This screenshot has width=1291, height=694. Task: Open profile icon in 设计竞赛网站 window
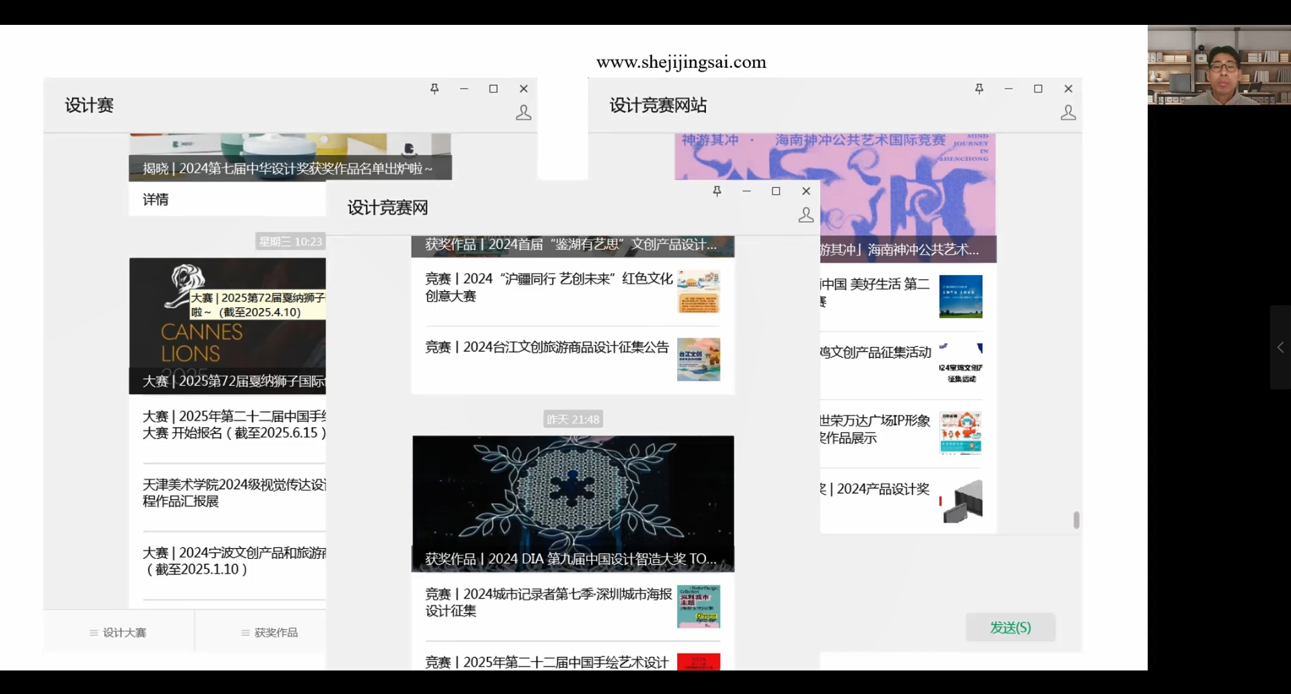tap(1068, 112)
